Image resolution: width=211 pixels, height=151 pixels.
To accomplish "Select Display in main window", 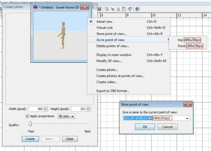I will pos(129,55).
